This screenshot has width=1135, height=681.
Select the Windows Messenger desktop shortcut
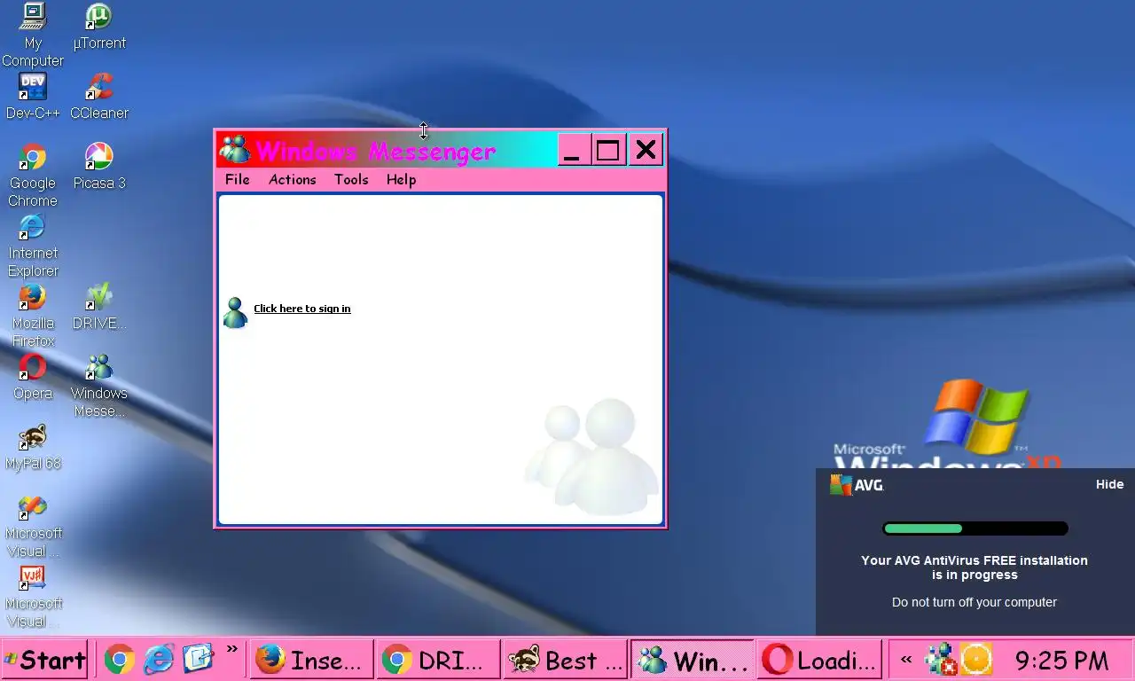(x=99, y=386)
